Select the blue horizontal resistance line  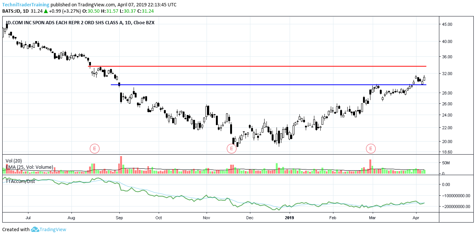point(269,85)
